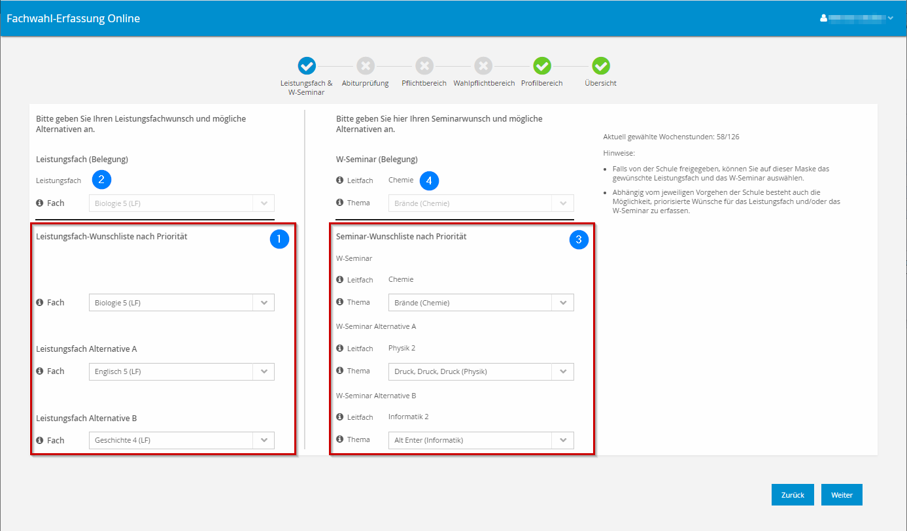The width and height of the screenshot is (907, 531).
Task: Click info icon beside Alt Enter (Informatik) Thema
Action: (339, 439)
